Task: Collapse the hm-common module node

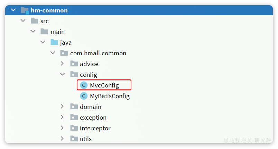Action: point(13,10)
